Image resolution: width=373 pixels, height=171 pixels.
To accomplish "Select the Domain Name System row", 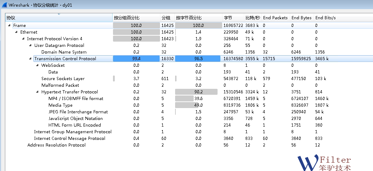I will 64,52.
